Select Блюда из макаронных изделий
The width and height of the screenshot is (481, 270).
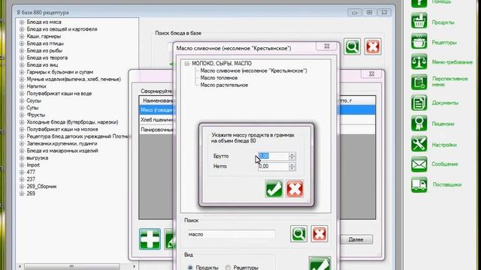click(62, 151)
